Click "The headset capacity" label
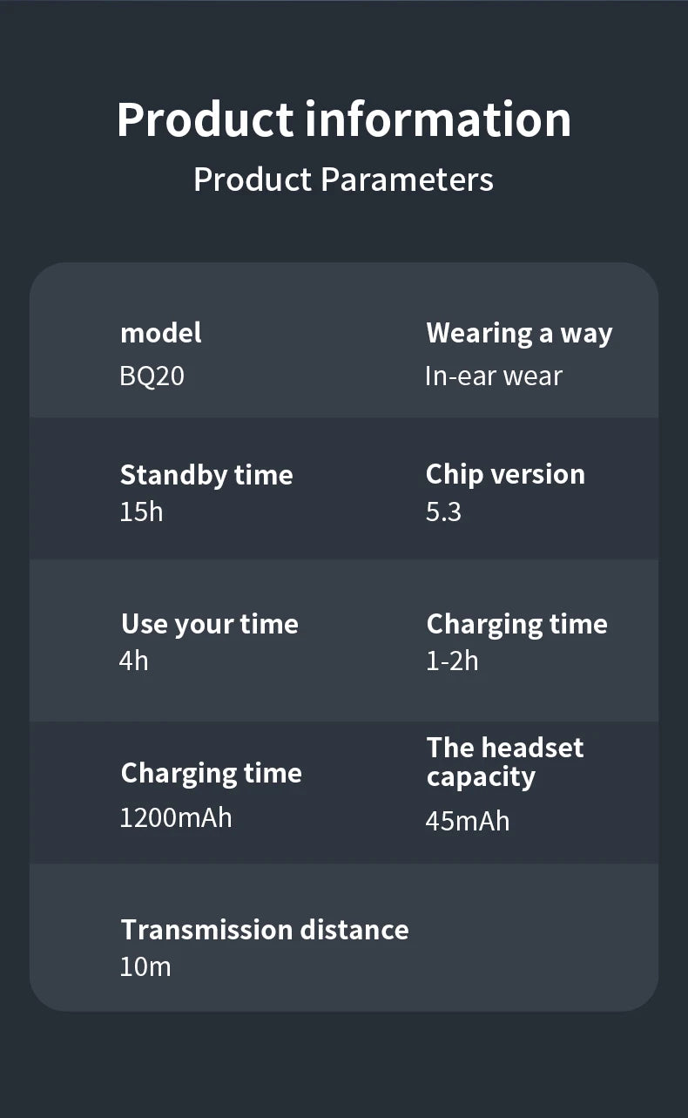688x1118 pixels. pos(504,762)
